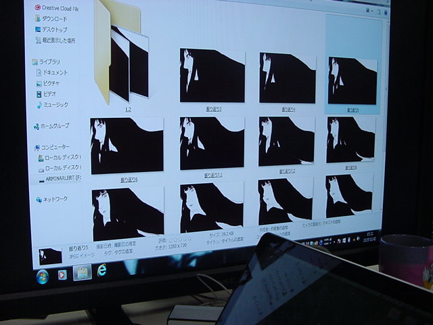Click the 大きさ: 1280 x 720 text

(x=171, y=246)
